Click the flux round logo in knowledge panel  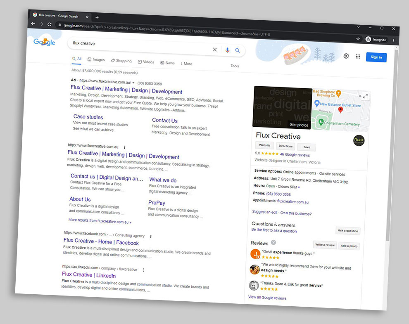click(x=359, y=140)
